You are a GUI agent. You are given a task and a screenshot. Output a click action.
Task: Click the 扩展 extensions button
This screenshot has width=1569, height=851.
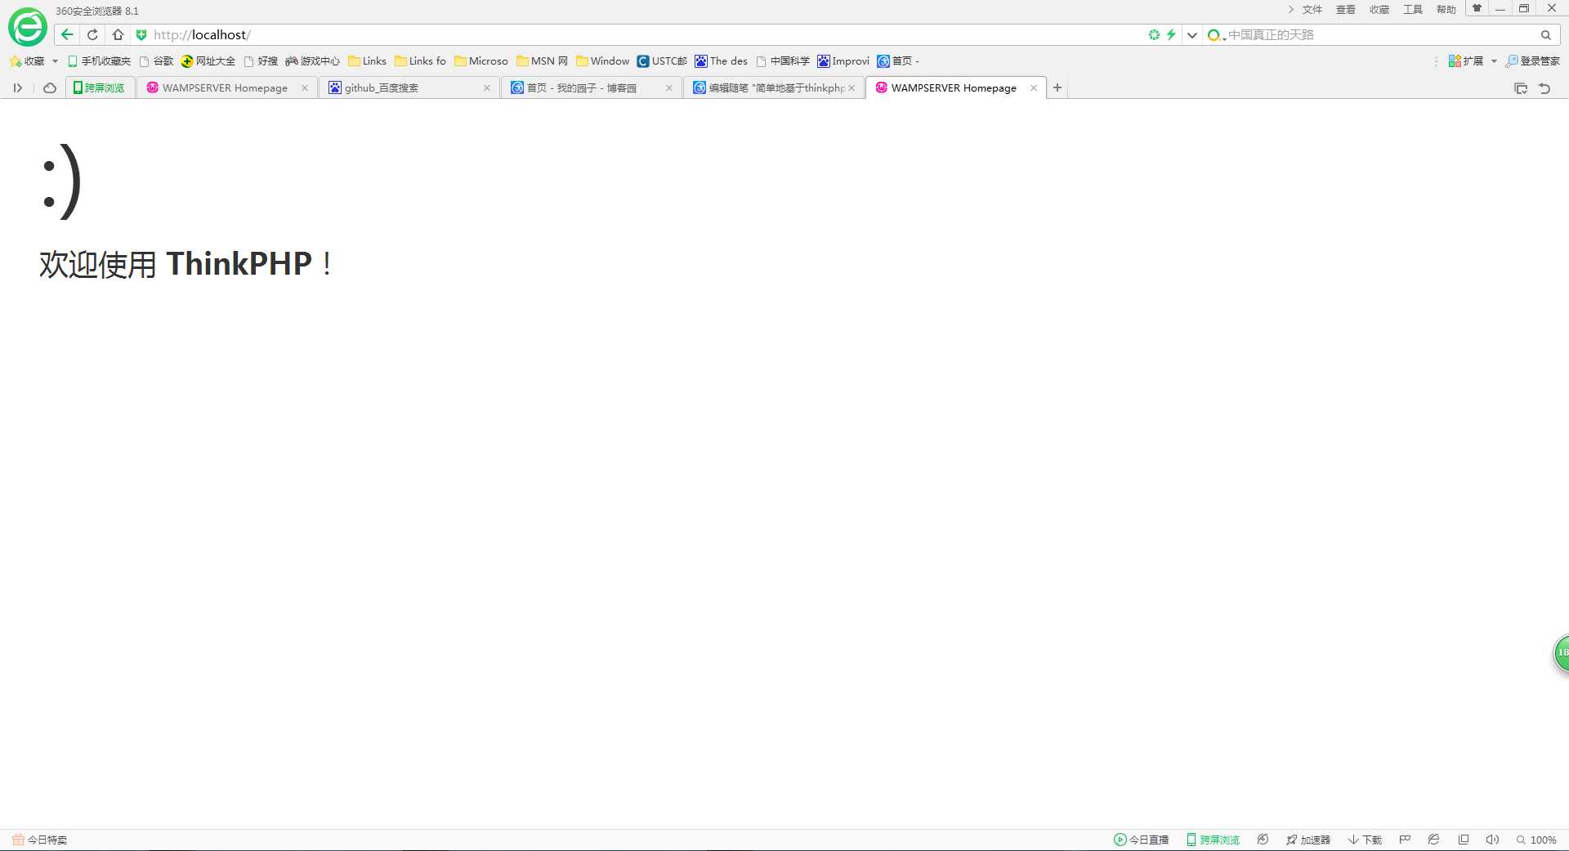pyautogui.click(x=1466, y=61)
